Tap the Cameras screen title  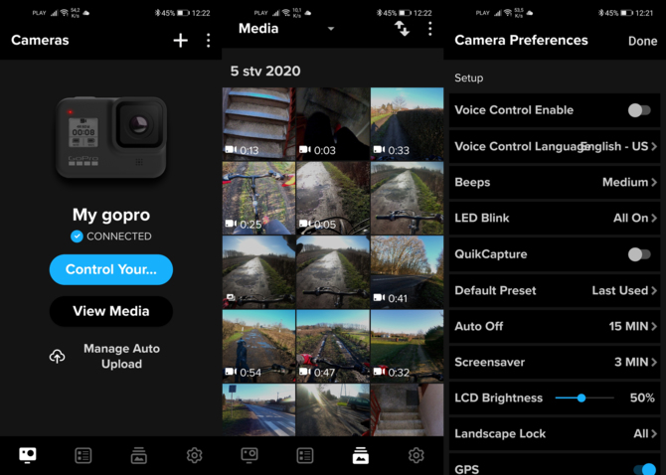tap(40, 41)
